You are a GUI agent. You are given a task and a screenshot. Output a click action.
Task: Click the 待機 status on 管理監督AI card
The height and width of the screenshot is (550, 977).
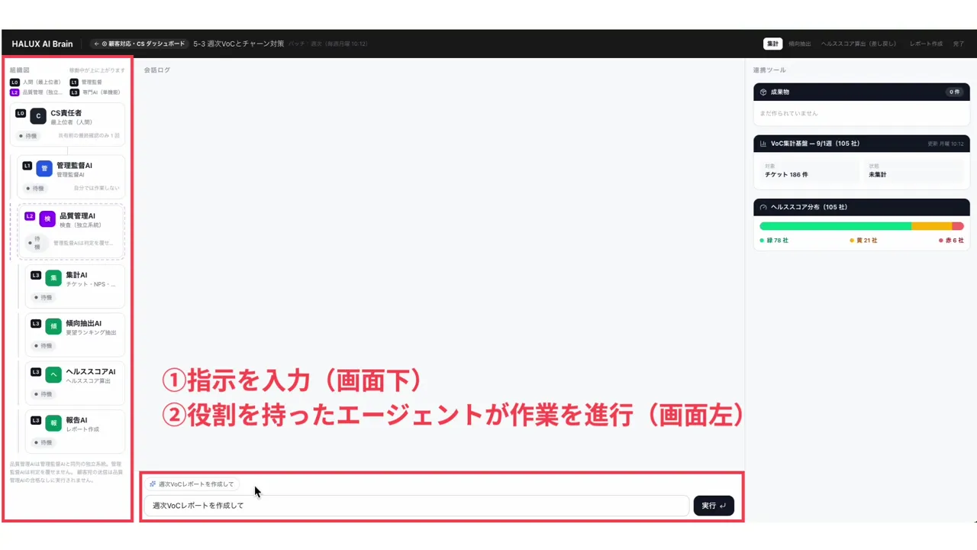point(36,188)
